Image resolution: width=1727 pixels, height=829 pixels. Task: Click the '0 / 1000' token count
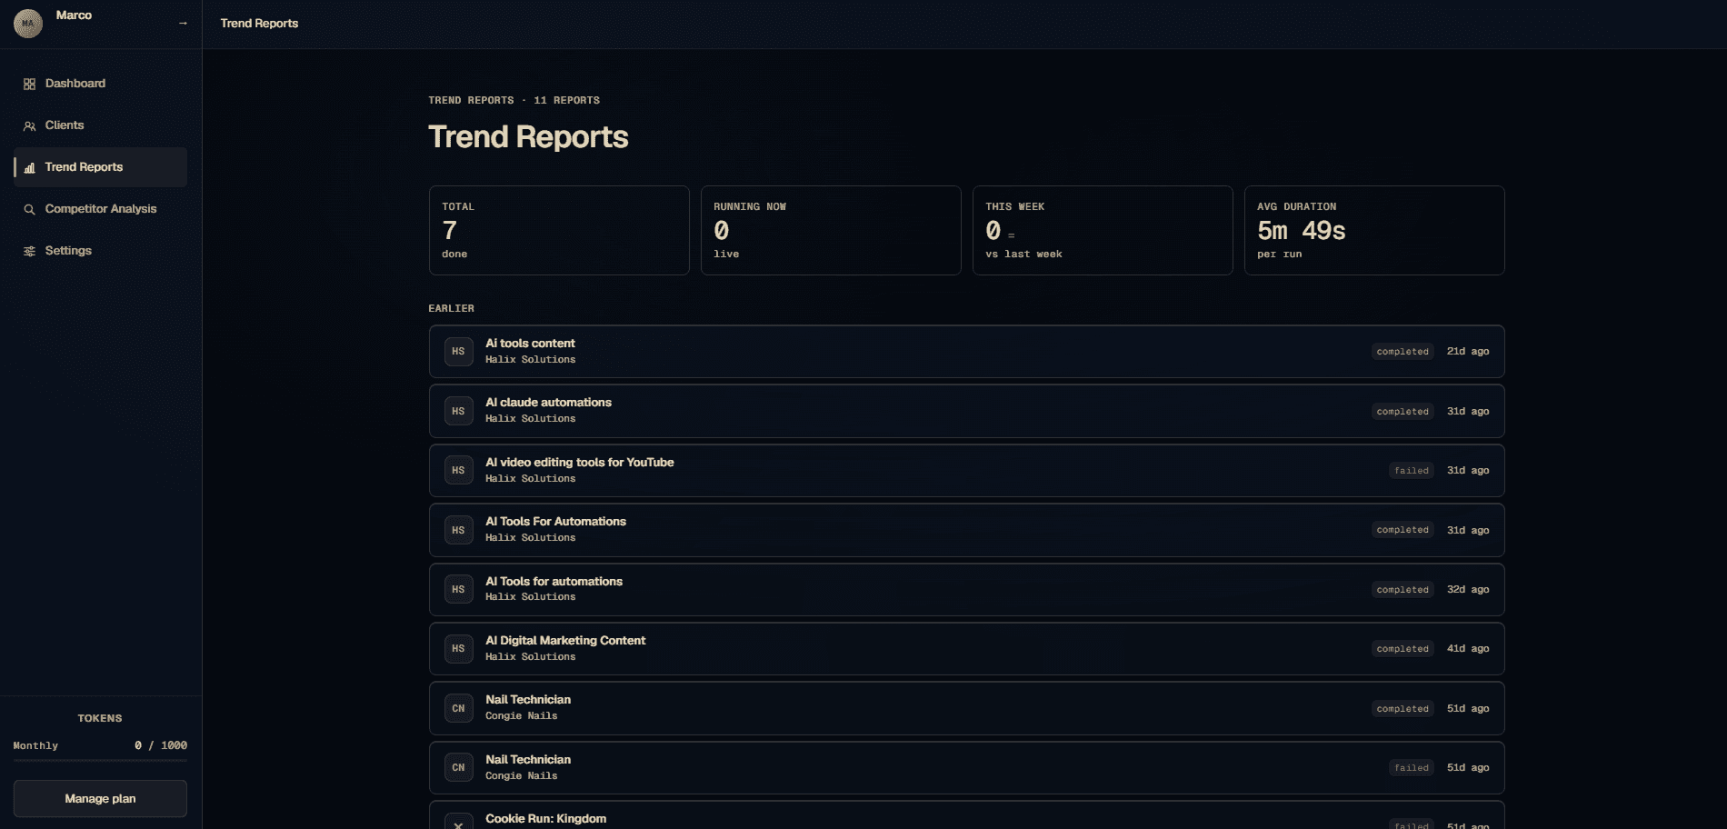tap(161, 745)
